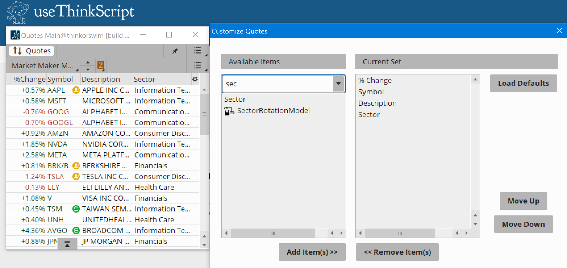The height and width of the screenshot is (268, 567).
Task: Click ELI LILLY description cell
Action: [x=106, y=187]
